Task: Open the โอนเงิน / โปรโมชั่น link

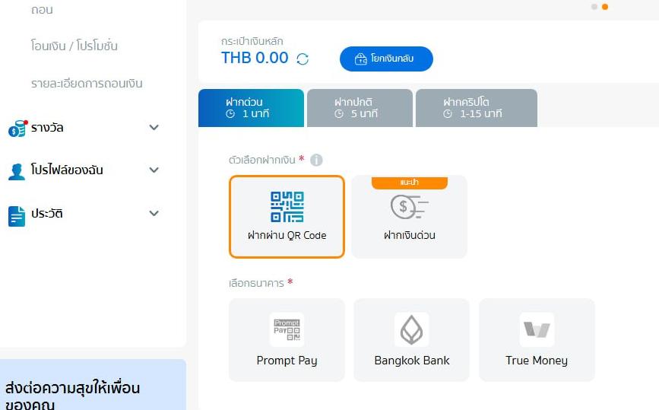Action: coord(74,46)
